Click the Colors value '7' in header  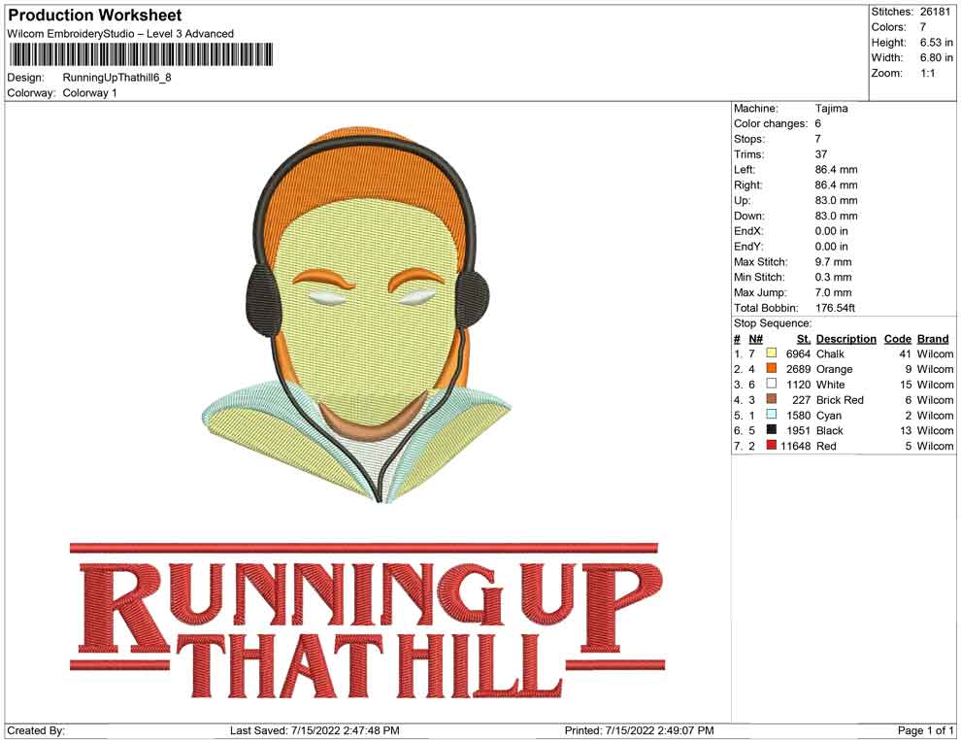[x=923, y=27]
